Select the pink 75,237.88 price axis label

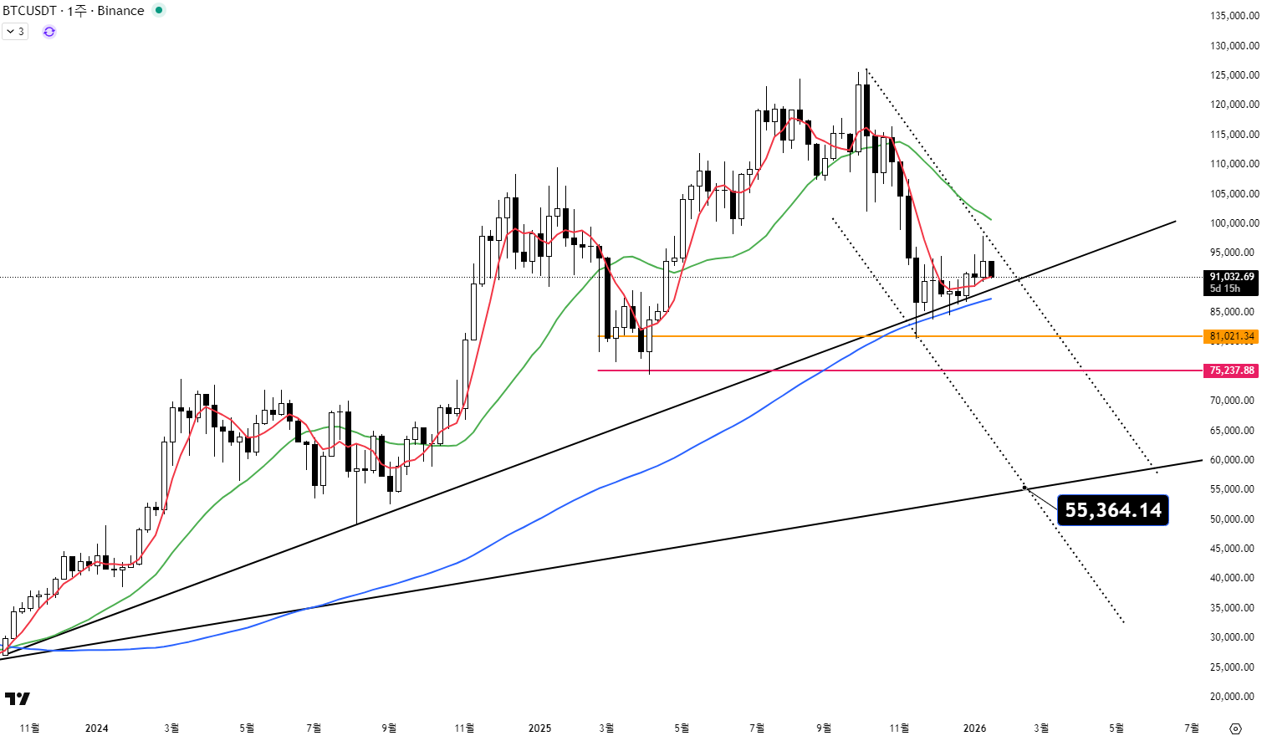coord(1231,371)
